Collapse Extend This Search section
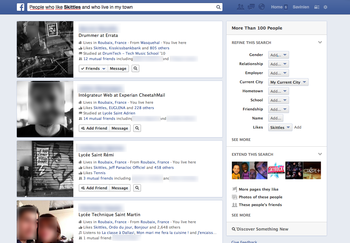The width and height of the screenshot is (350, 243). click(320, 154)
